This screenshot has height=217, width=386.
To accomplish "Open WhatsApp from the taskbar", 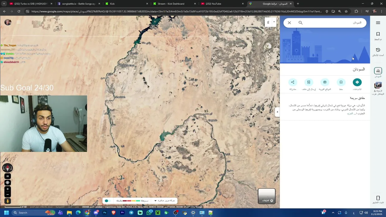I will pos(149,213).
